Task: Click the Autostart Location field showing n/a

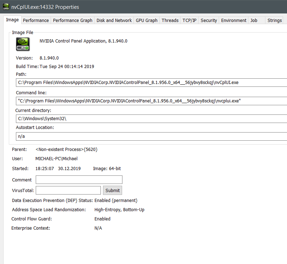Action: 151,136
